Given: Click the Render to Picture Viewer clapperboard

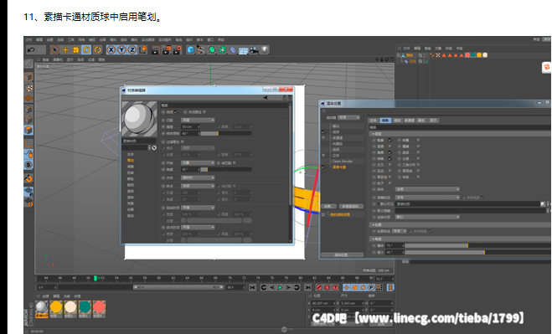Looking at the screenshot, I should pos(166,50).
